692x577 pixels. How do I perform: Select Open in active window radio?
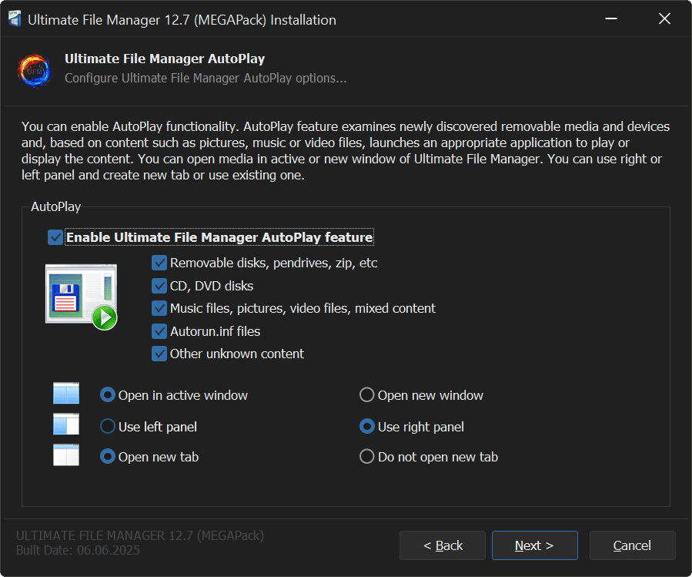(x=108, y=395)
